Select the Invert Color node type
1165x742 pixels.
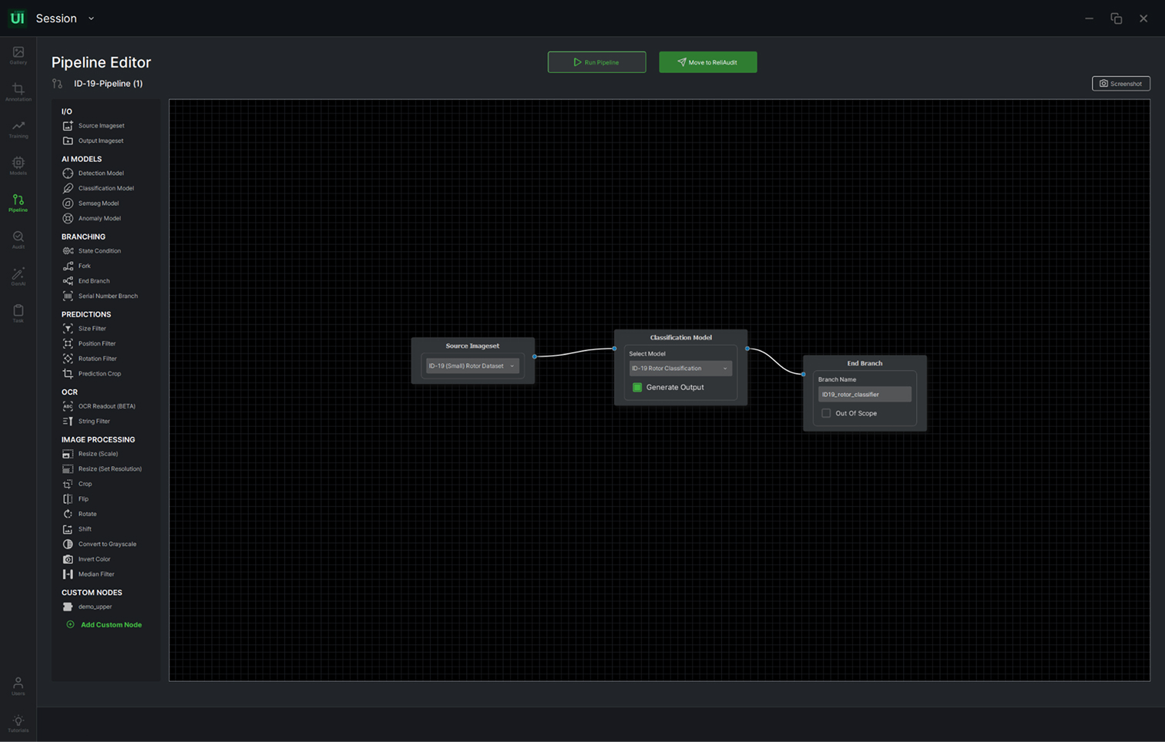(x=86, y=559)
